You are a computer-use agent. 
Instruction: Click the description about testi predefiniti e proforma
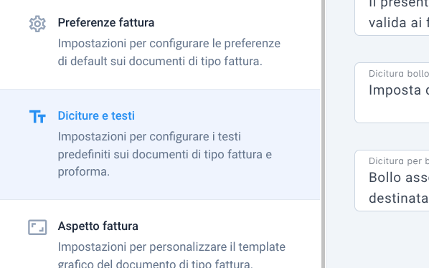(x=165, y=154)
